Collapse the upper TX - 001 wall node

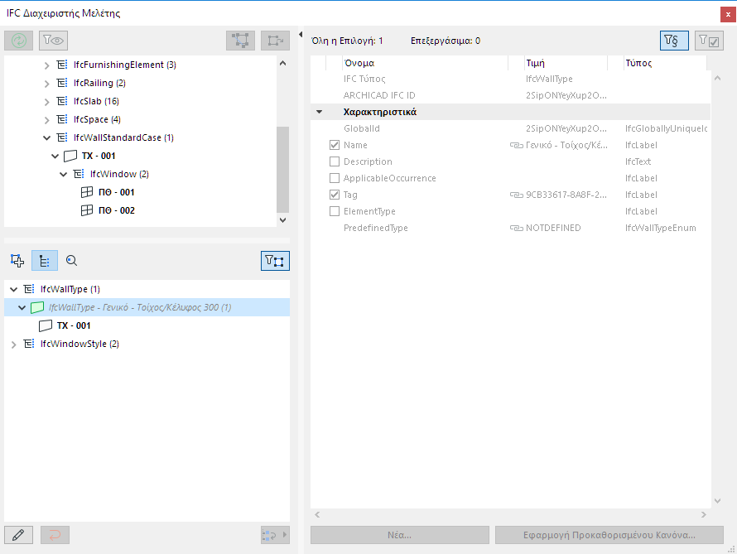click(55, 156)
